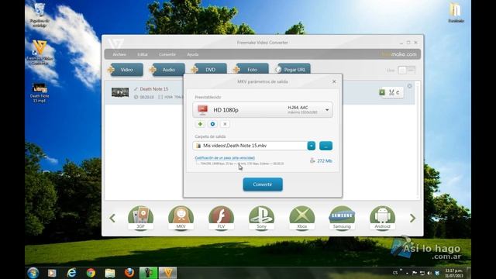
Task: Open the Convertir menu
Action: point(167,54)
